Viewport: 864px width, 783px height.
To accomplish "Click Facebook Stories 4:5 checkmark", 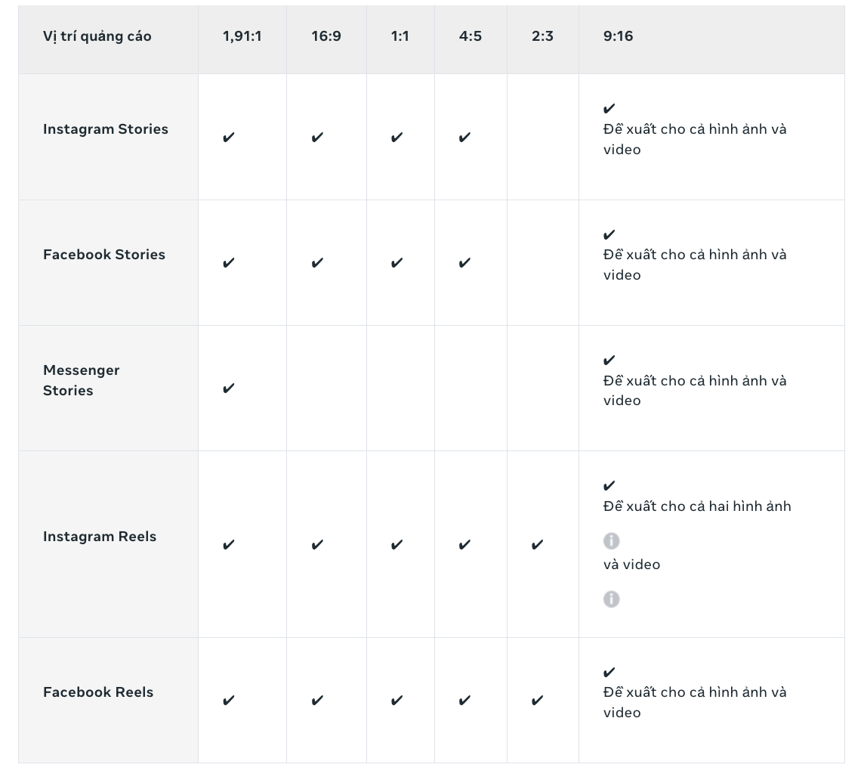I will point(464,262).
